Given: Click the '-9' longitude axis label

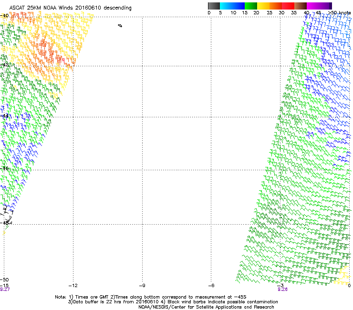Looking at the screenshot, I should click(x=142, y=286).
